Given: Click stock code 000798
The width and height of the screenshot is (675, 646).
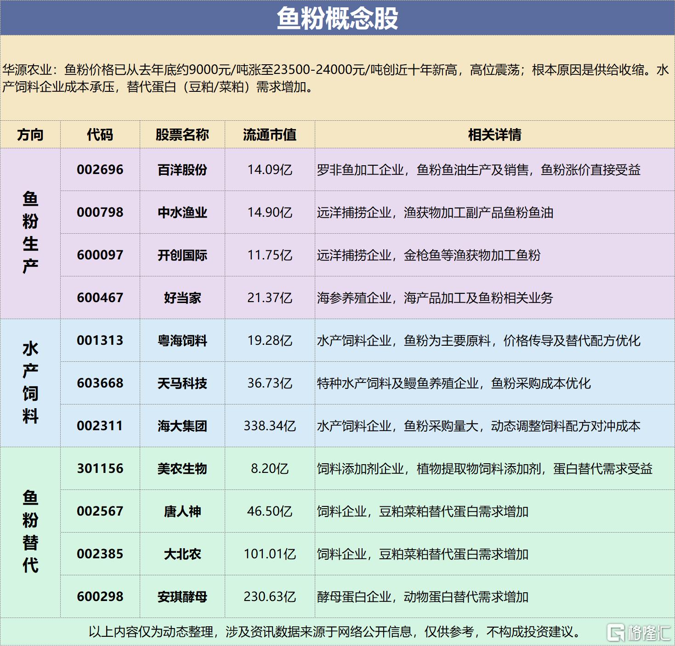Looking at the screenshot, I should click(100, 213).
